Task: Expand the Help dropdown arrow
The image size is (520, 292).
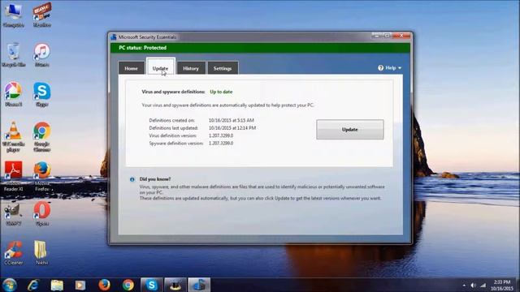Action: click(400, 68)
